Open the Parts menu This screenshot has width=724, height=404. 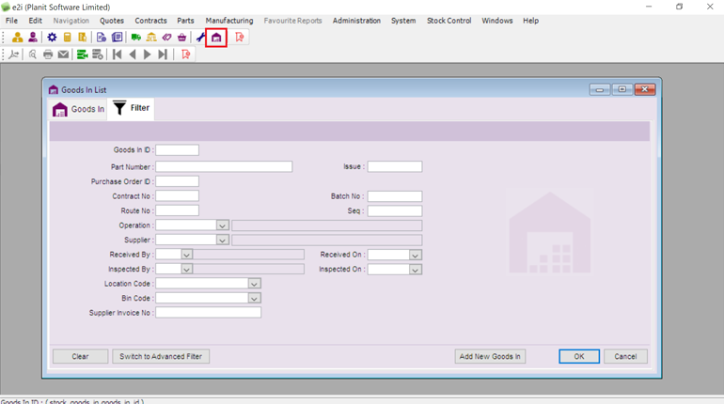185,21
